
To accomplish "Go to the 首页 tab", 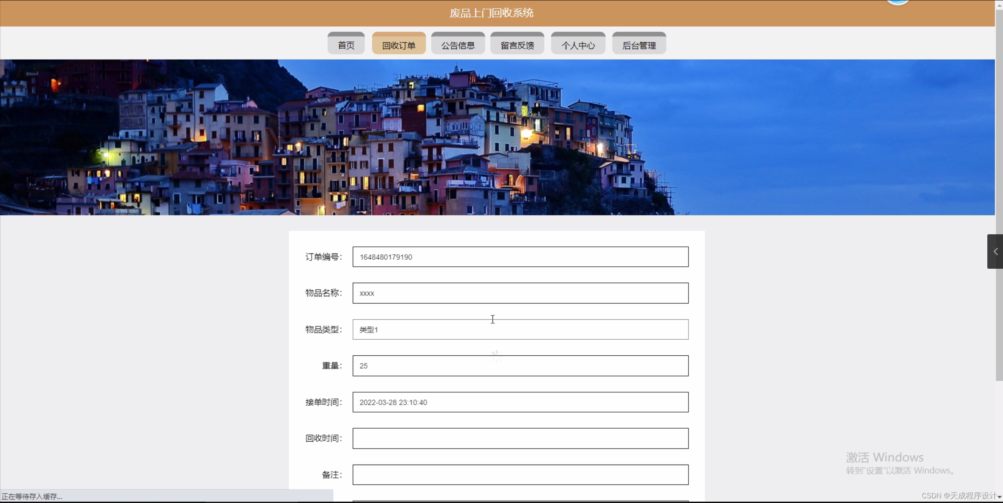I will pos(346,45).
